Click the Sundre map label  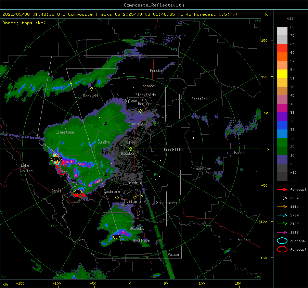click(x=104, y=142)
